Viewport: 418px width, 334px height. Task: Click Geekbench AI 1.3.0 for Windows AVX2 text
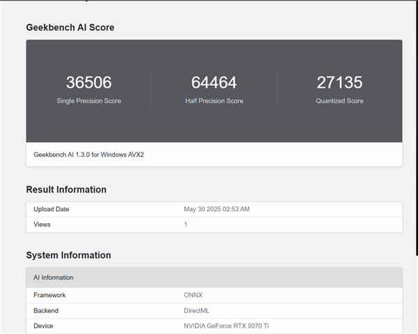pyautogui.click(x=88, y=154)
